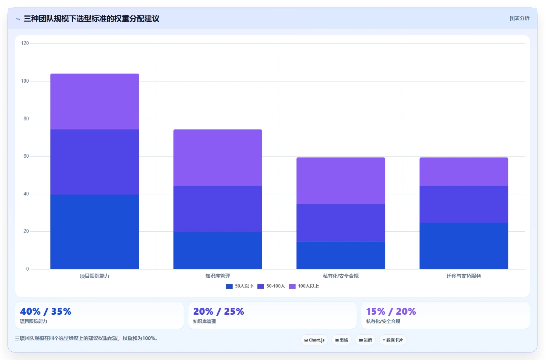The height and width of the screenshot is (360, 545).
Task: Click the 100人以上 segment of 私有化/安全合规 bar
Action: tap(341, 181)
